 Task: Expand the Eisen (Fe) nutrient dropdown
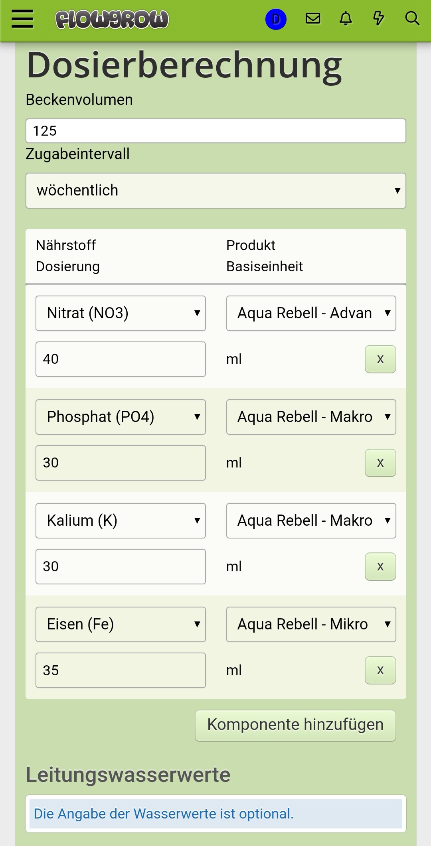point(121,624)
